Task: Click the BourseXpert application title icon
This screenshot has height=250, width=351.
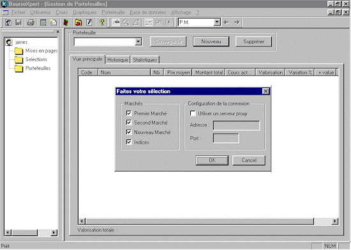Action: pos(4,4)
